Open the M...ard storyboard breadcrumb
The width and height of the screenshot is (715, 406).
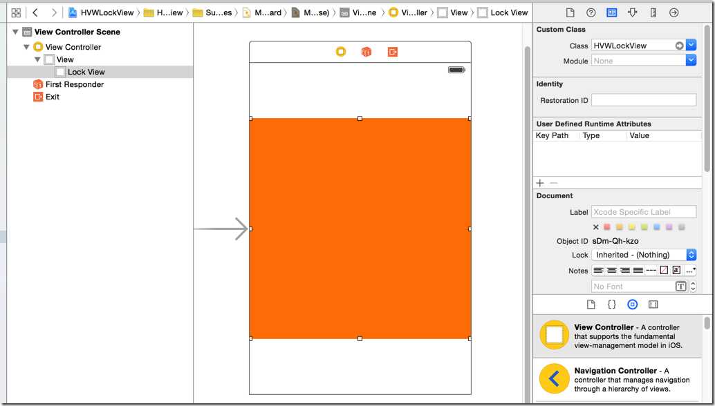(262, 12)
